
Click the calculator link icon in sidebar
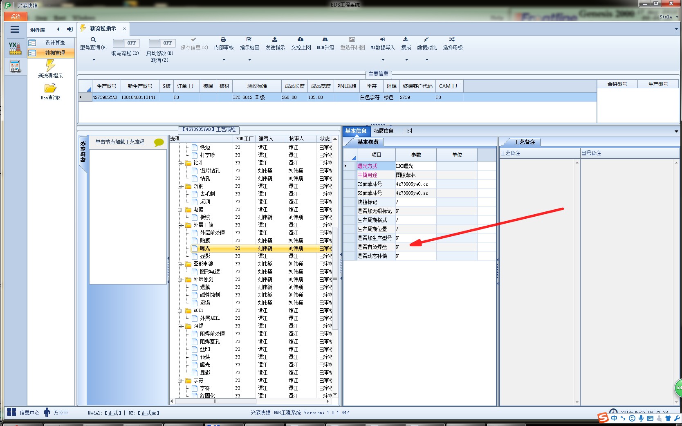pyautogui.click(x=15, y=66)
